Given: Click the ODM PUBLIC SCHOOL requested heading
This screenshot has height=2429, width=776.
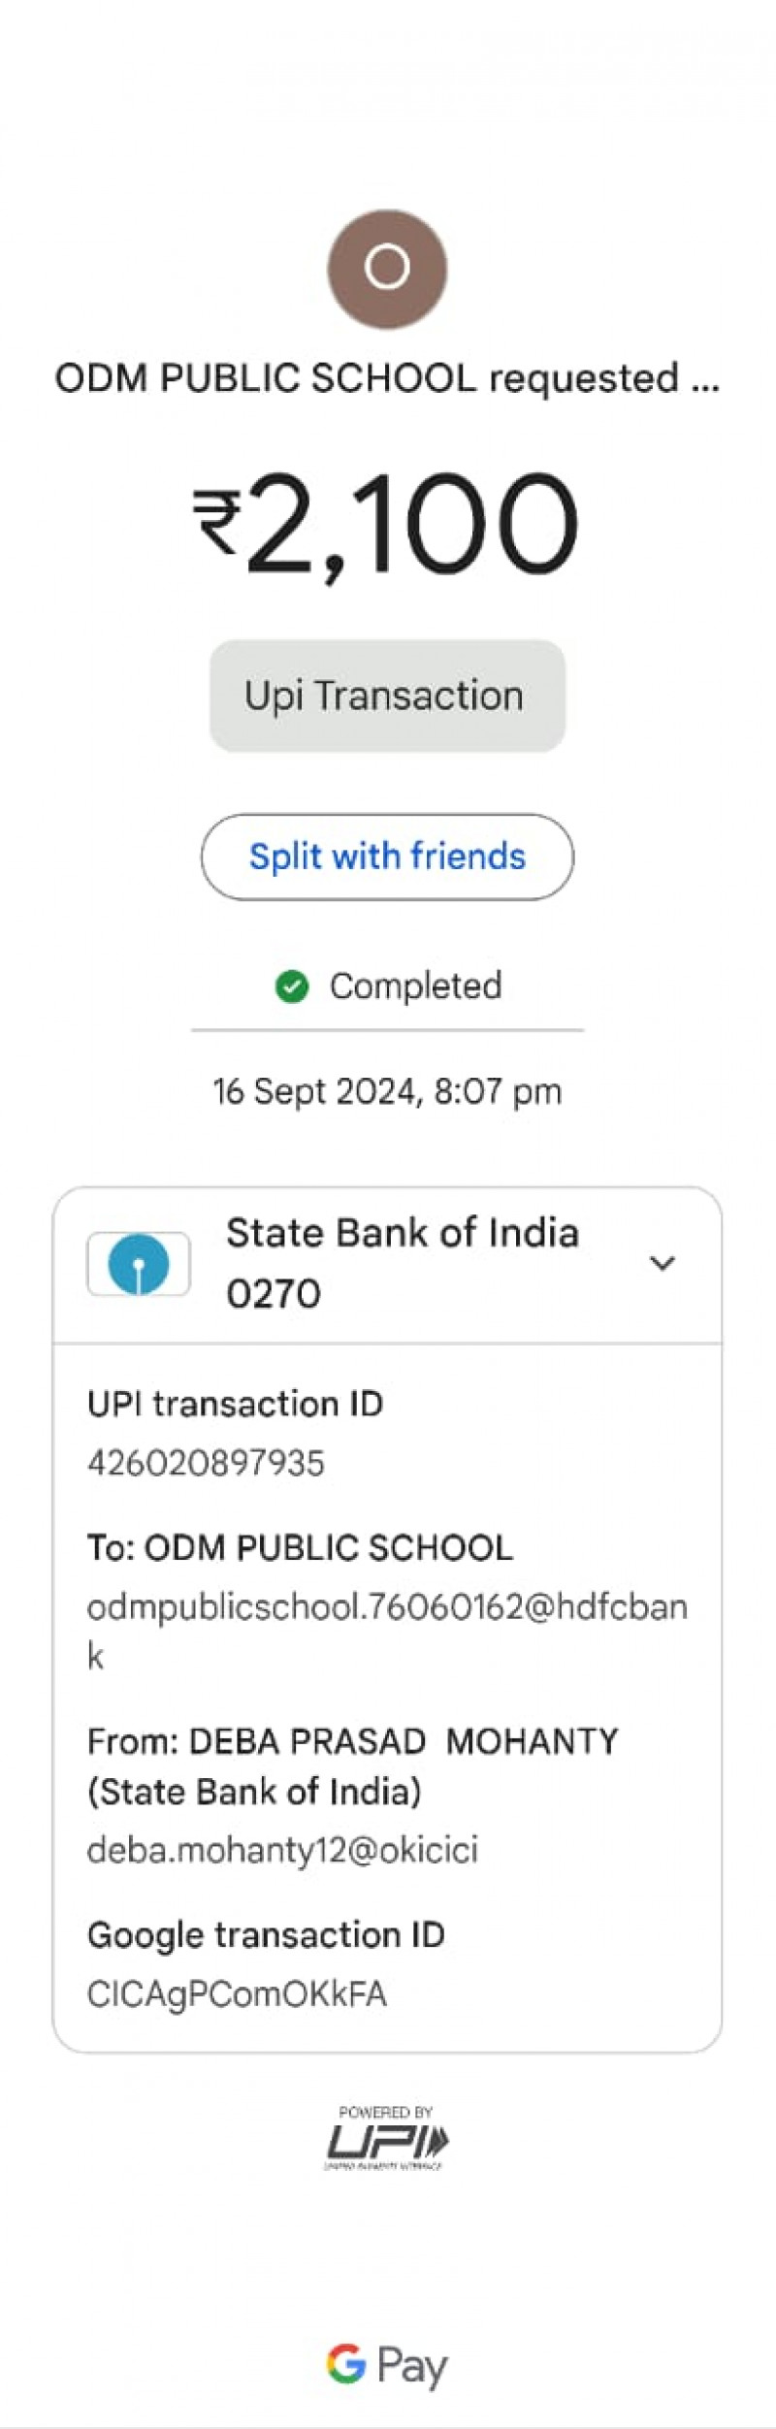Looking at the screenshot, I should [387, 378].
